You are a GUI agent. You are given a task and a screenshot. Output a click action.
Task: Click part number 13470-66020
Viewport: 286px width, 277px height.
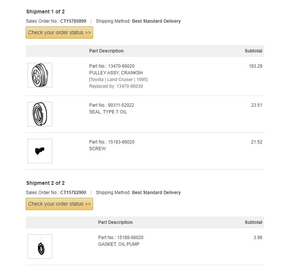121,66
